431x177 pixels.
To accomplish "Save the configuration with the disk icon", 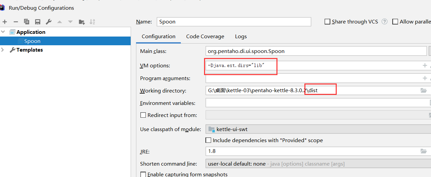I will (38, 22).
